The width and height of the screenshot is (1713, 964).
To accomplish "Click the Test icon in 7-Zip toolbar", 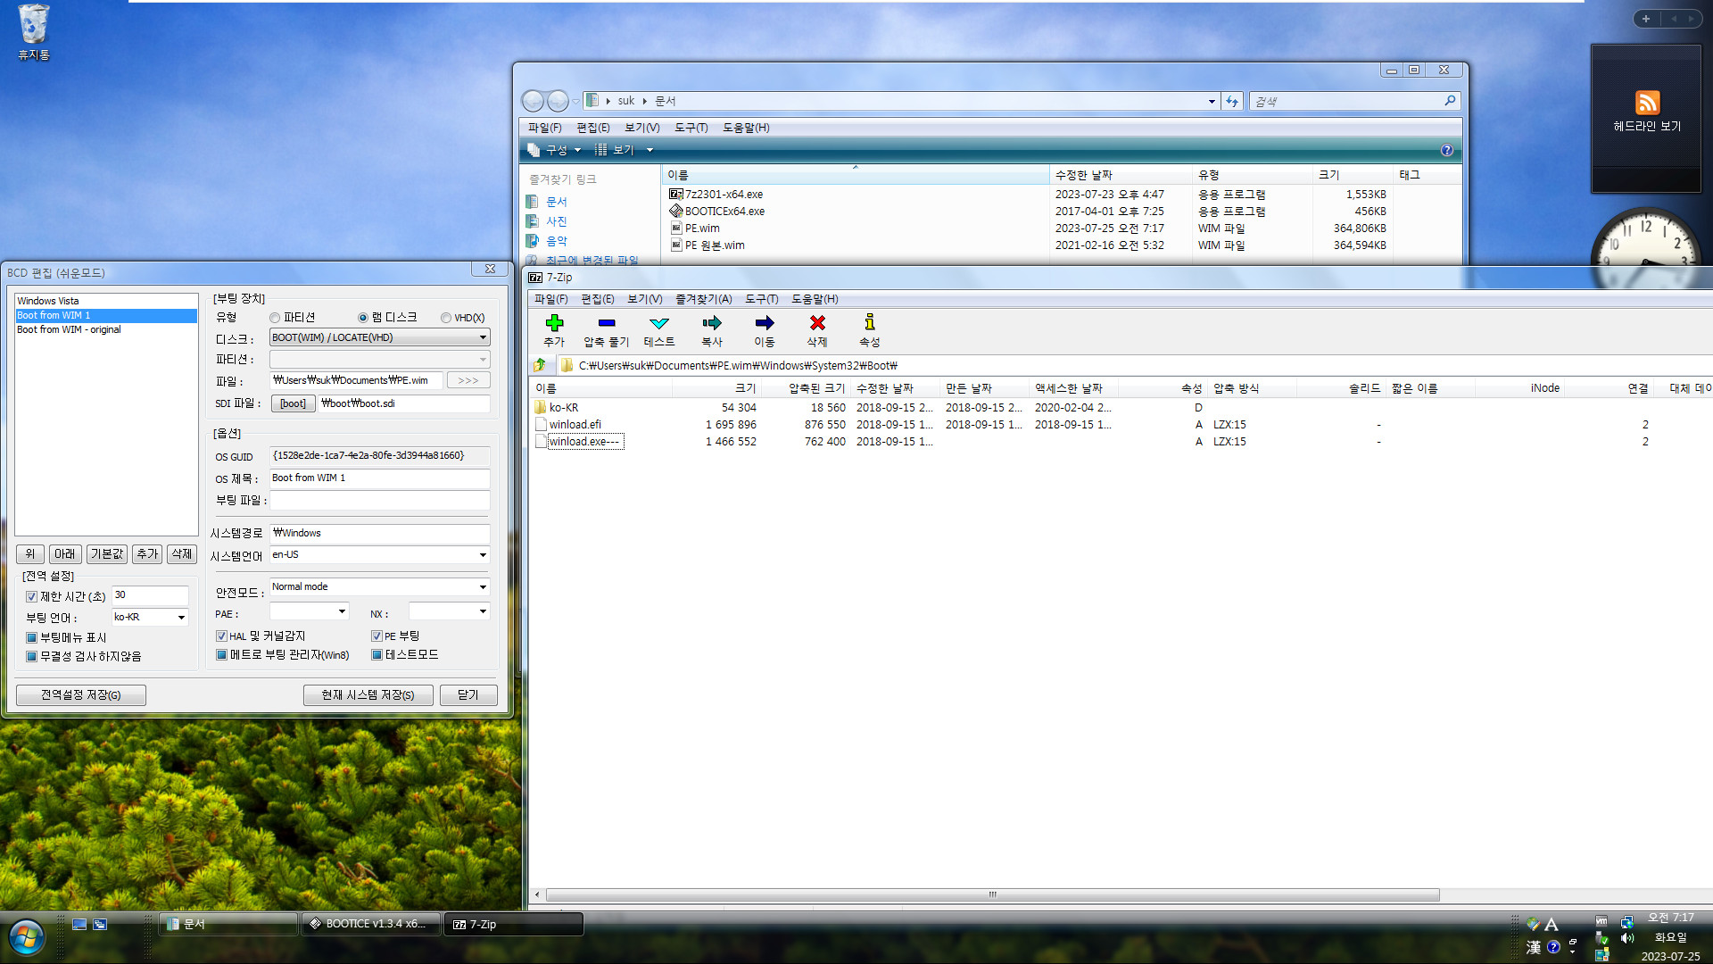I will (x=656, y=329).
